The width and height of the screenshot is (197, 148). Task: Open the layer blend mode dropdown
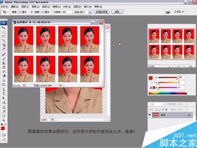point(157,104)
